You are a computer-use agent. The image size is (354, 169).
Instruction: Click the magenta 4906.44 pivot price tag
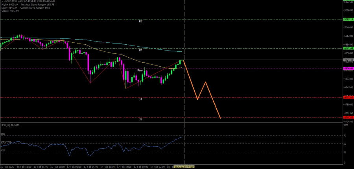click(348, 68)
